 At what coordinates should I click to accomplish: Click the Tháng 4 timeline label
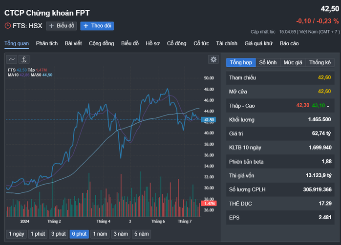click(103, 221)
